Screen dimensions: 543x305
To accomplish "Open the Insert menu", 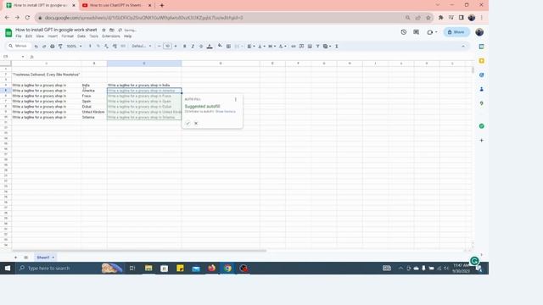I will pyautogui.click(x=53, y=36).
